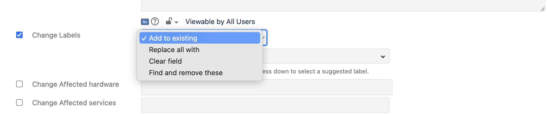Select 'Find and remove these' option
Screen dimensions: 548x114
(186, 73)
